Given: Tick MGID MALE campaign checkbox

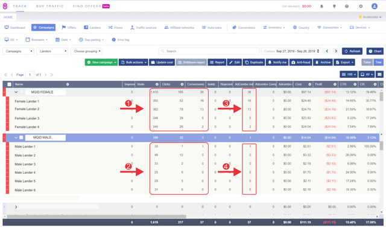Looking at the screenshot, I should (x=21, y=138).
